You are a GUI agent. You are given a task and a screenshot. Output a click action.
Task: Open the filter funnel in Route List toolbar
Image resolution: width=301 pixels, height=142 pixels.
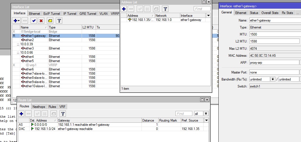pyautogui.click(x=63, y=113)
